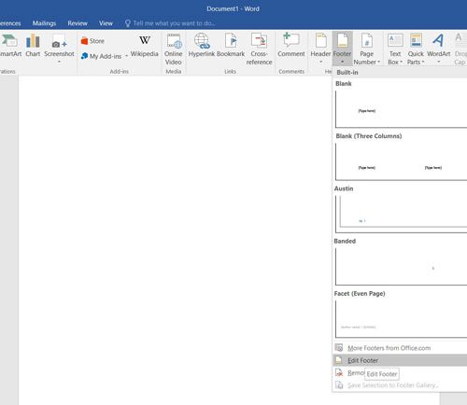Open Quick Parts
467x405 pixels.
(x=416, y=49)
